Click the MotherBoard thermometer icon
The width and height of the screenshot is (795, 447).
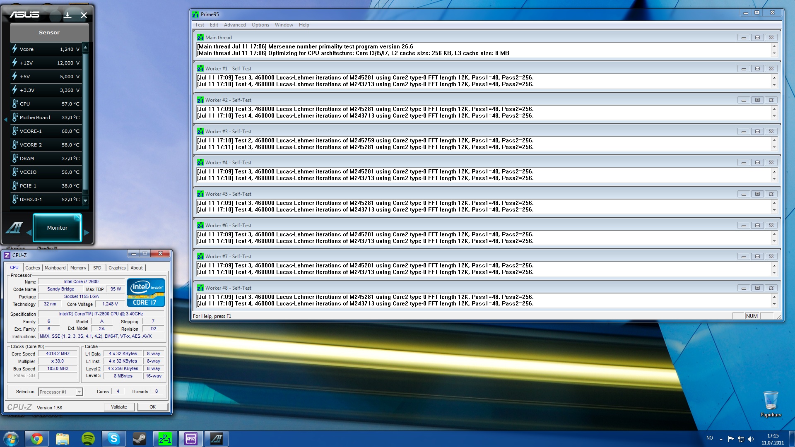(x=15, y=117)
